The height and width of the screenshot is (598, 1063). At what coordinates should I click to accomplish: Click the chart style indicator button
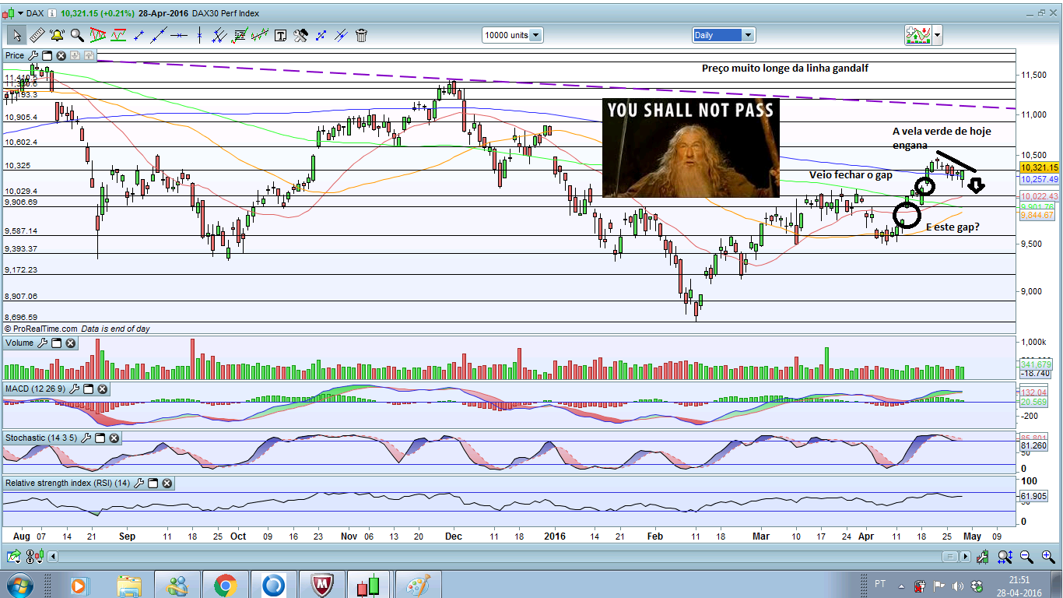click(x=918, y=35)
